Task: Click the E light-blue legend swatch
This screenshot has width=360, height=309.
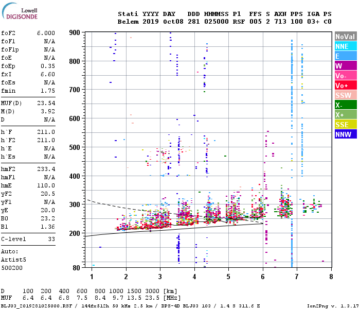Action: [x=346, y=56]
